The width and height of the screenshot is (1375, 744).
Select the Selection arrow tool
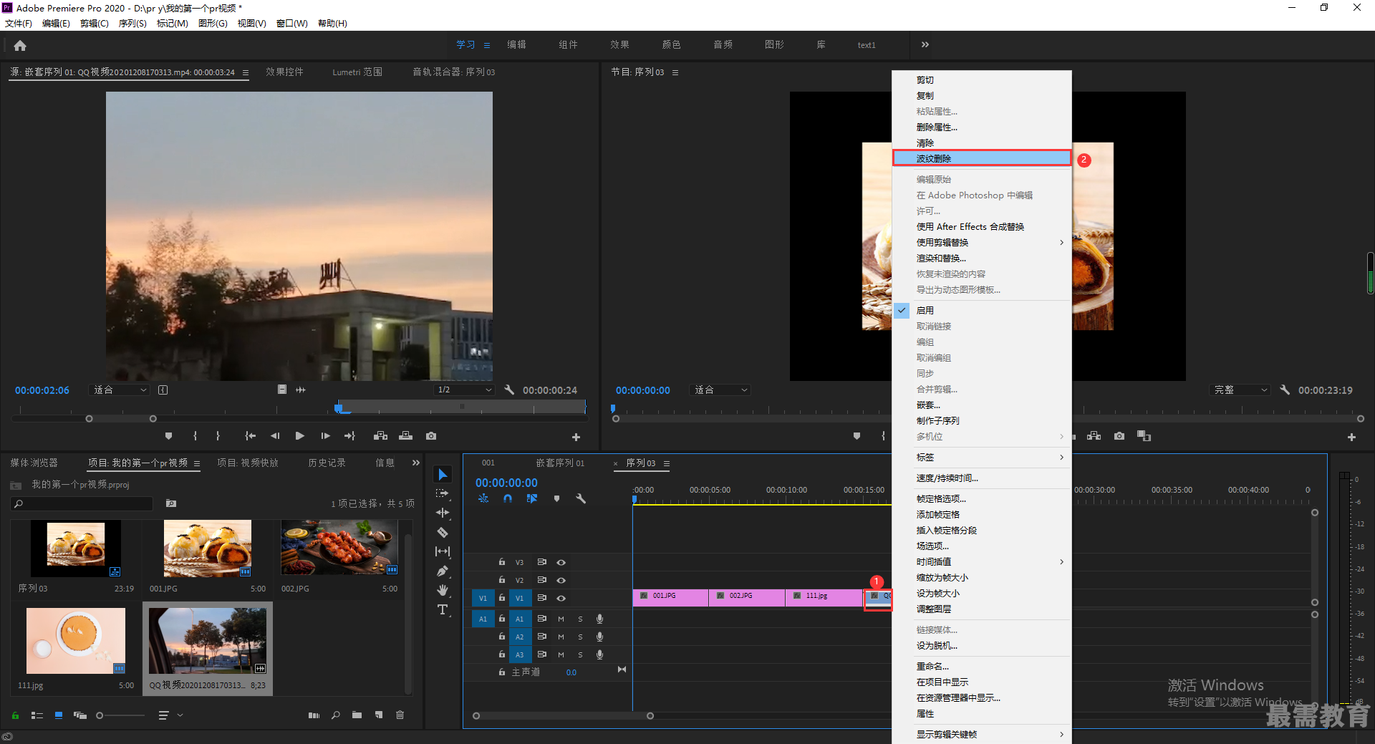pyautogui.click(x=443, y=474)
